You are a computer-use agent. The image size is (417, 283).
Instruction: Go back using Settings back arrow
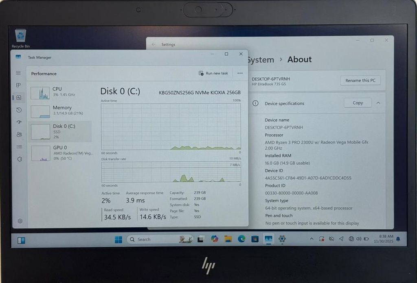(154, 44)
